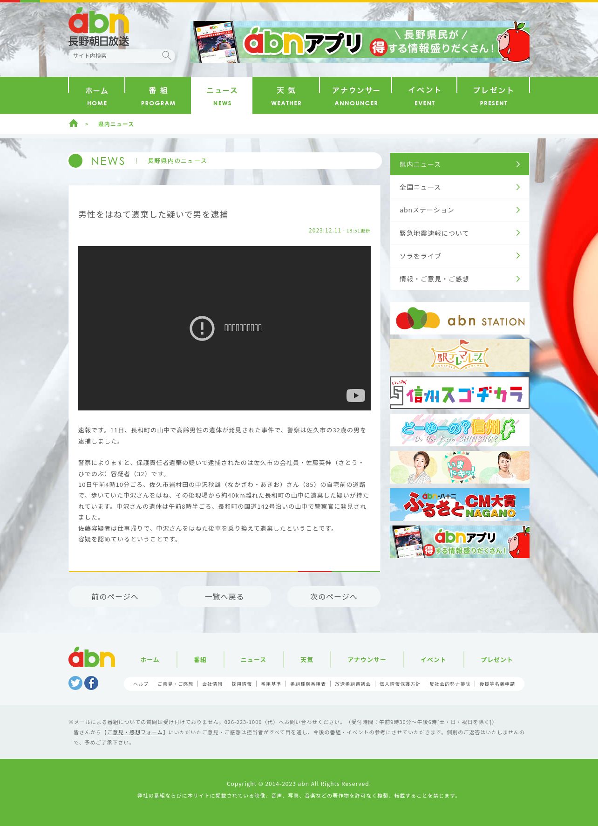
Task: Click the video player area
Action: pyautogui.click(x=224, y=328)
